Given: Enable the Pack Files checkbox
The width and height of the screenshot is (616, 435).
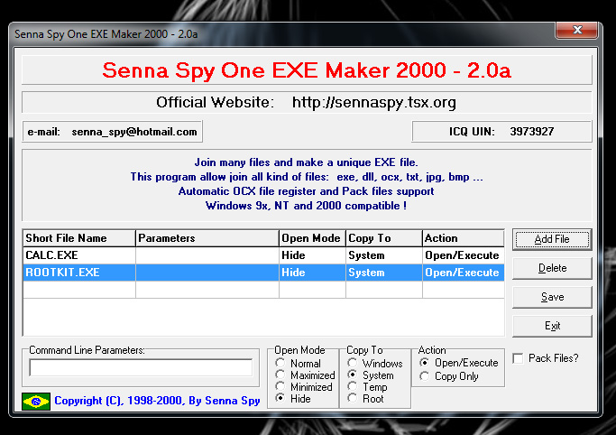Looking at the screenshot, I should point(518,358).
